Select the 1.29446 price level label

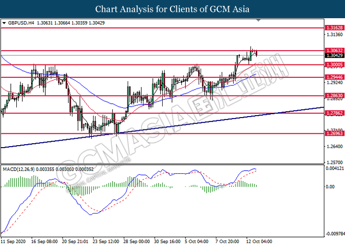click(x=335, y=77)
